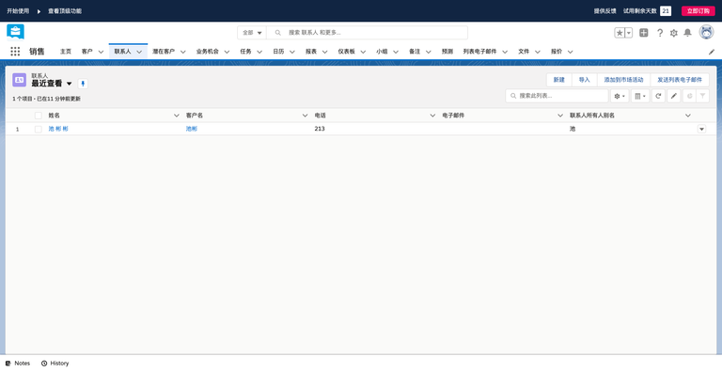Switch to the 潜在客户 tab
722x372 pixels.
[164, 52]
